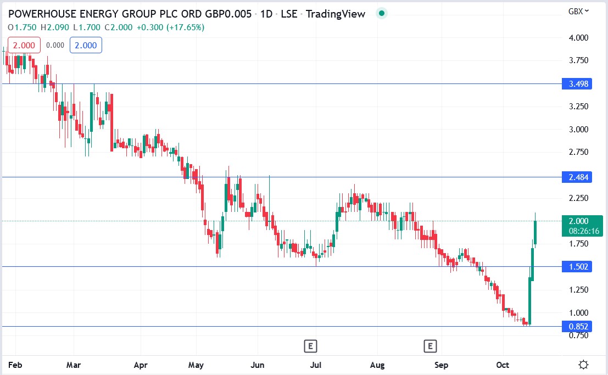This screenshot has height=375, width=608.
Task: Click the earnings 'E' marker below July
Action: tap(310, 346)
